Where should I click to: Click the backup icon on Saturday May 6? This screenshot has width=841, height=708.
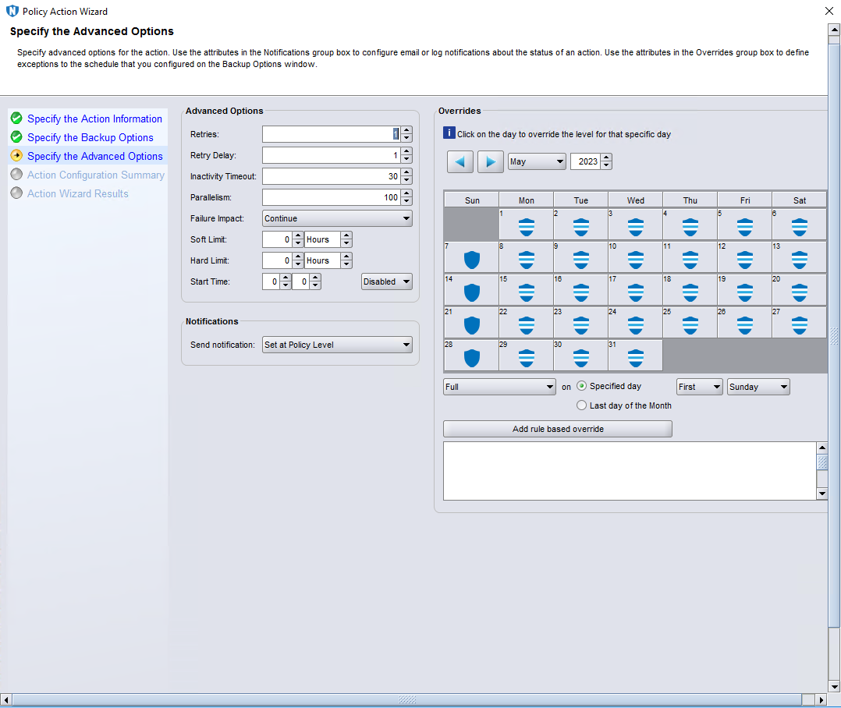point(800,228)
